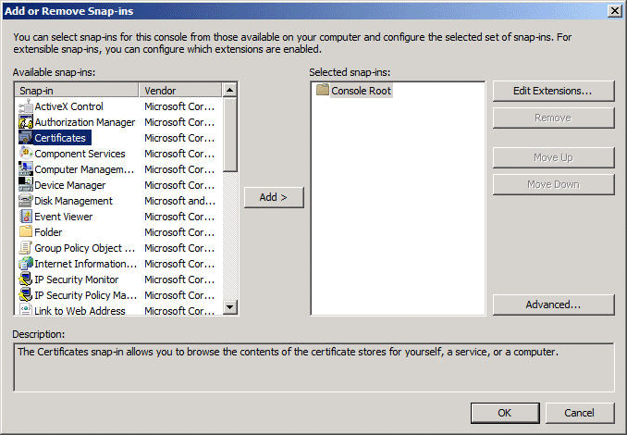The height and width of the screenshot is (435, 627).
Task: Click the Device Manager icon
Action: coord(26,185)
